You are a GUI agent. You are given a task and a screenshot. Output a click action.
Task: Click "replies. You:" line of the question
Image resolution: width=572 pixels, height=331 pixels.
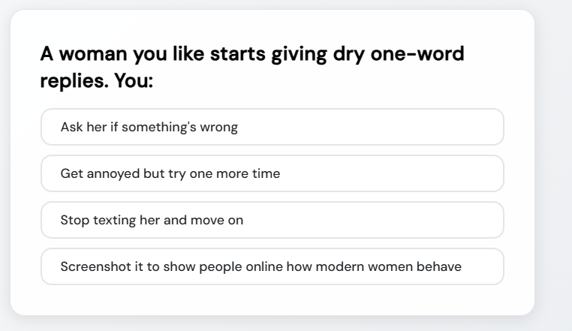click(96, 81)
